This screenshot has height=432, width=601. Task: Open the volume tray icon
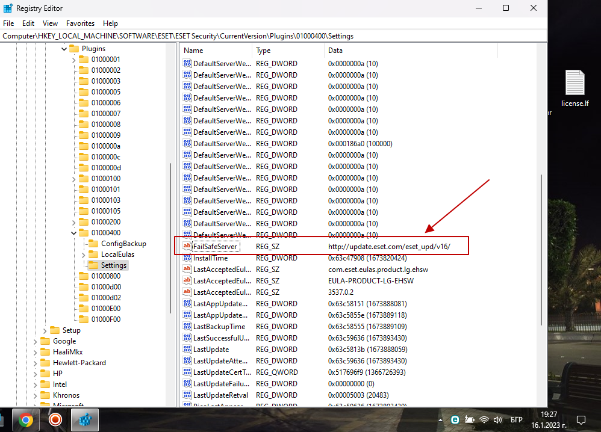(x=498, y=420)
